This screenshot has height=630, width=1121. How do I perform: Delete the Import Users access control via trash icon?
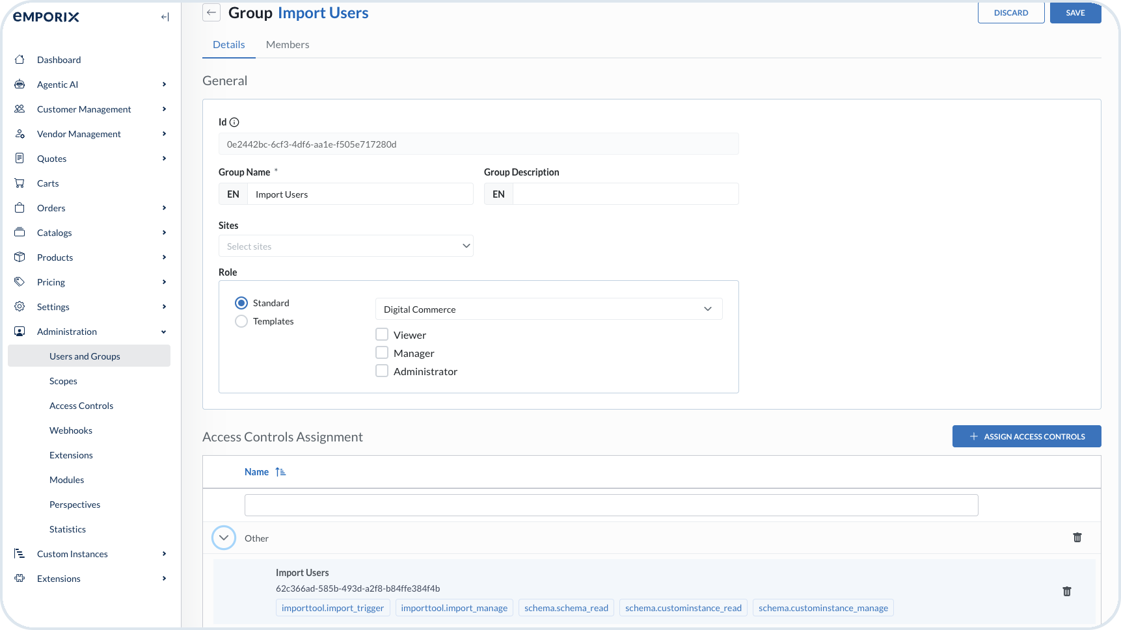click(1067, 592)
